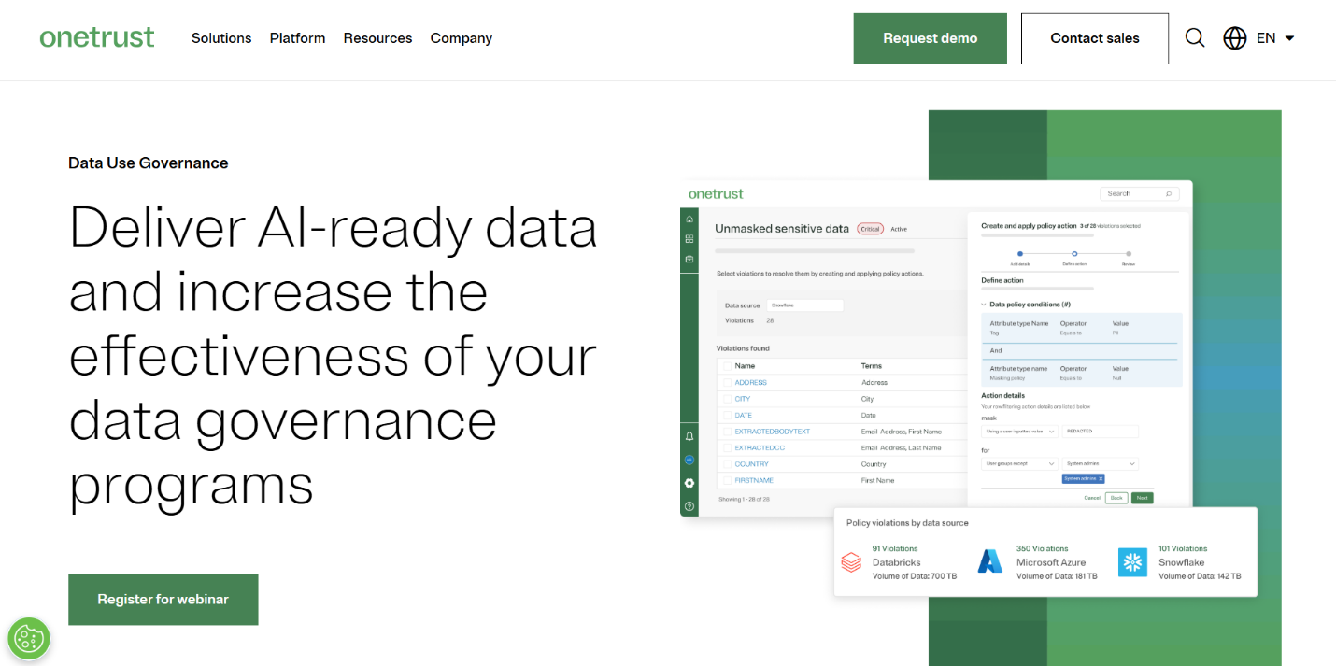Click the Snowflake logo icon
1336x666 pixels.
pyautogui.click(x=1132, y=562)
